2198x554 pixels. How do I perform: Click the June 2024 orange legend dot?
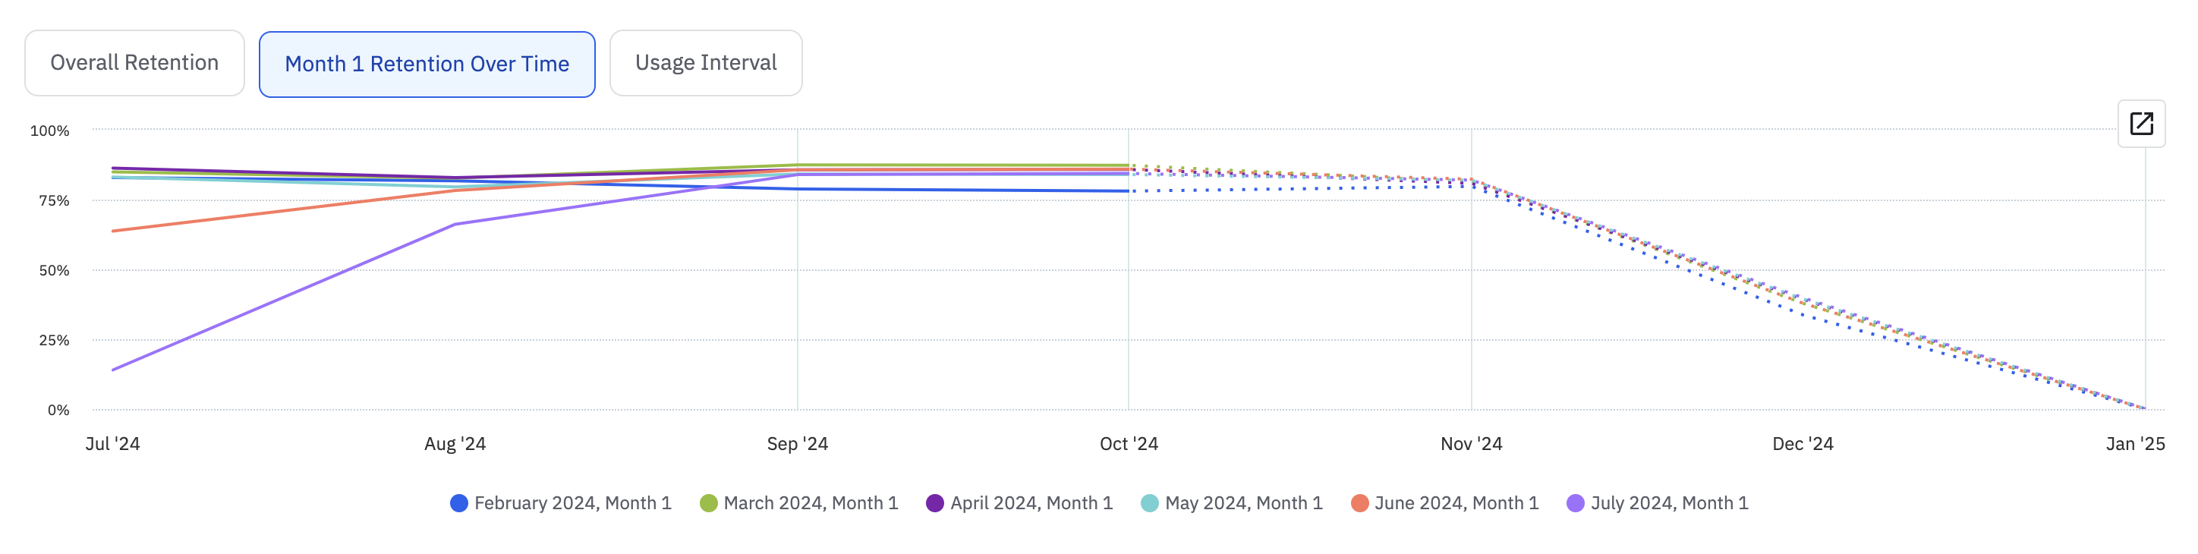[x=1359, y=503]
